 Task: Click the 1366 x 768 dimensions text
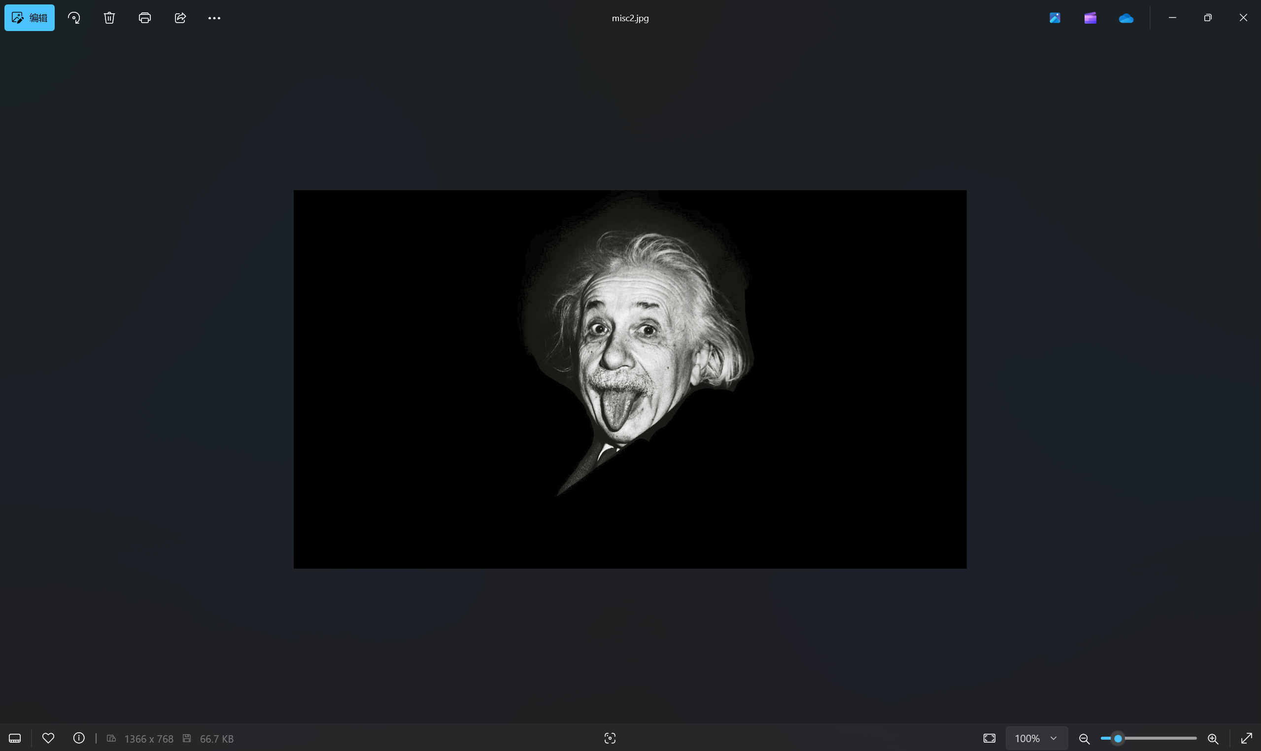(149, 739)
